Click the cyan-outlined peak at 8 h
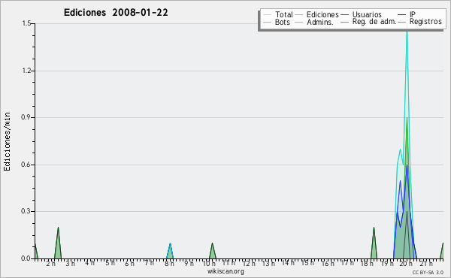 pos(170,252)
